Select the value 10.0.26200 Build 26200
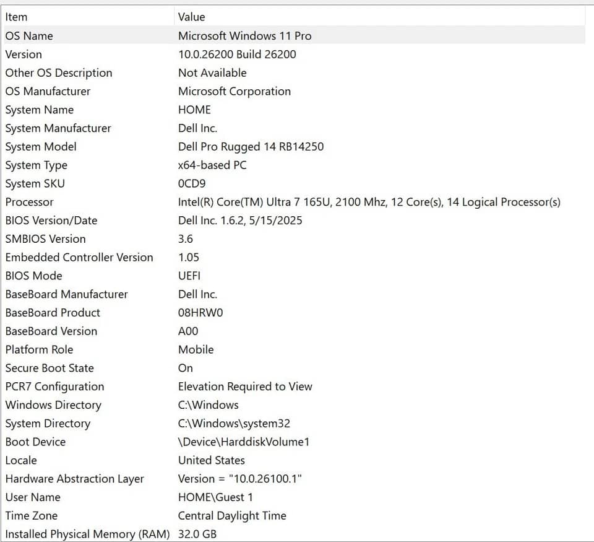The image size is (594, 542). pyautogui.click(x=237, y=55)
